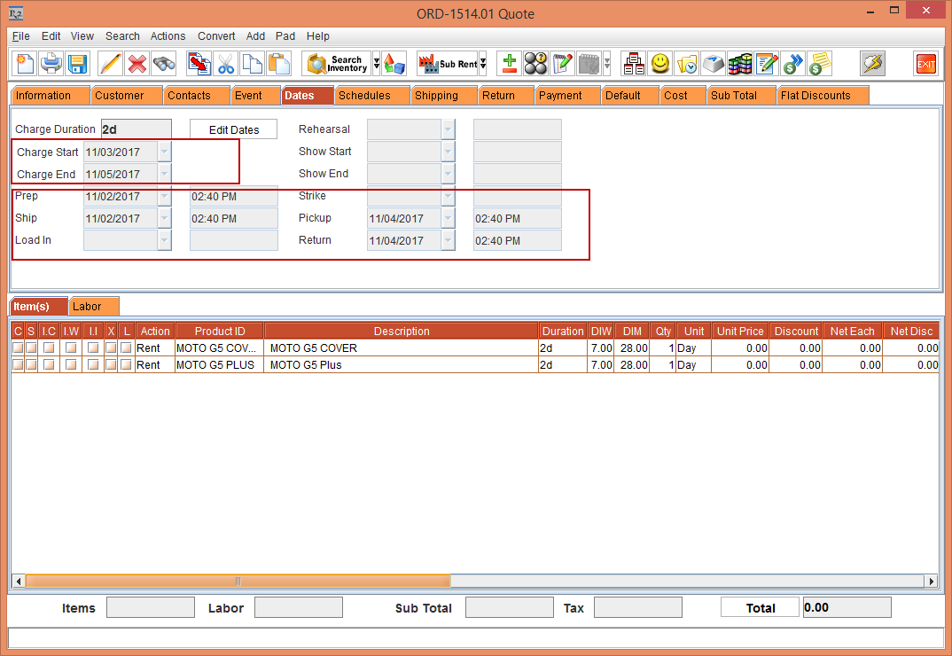Toggle the X checkbox on the MOTO G5 Plus row
This screenshot has width=952, height=656.
tap(112, 364)
